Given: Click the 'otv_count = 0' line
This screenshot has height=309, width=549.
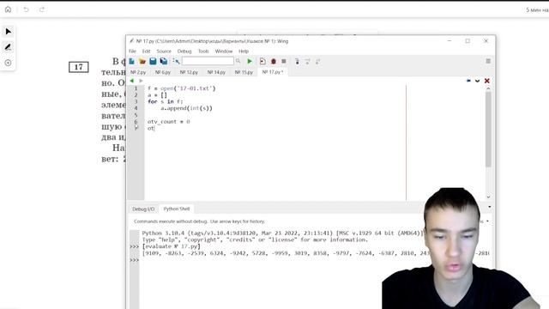Looking at the screenshot, I should [169, 122].
